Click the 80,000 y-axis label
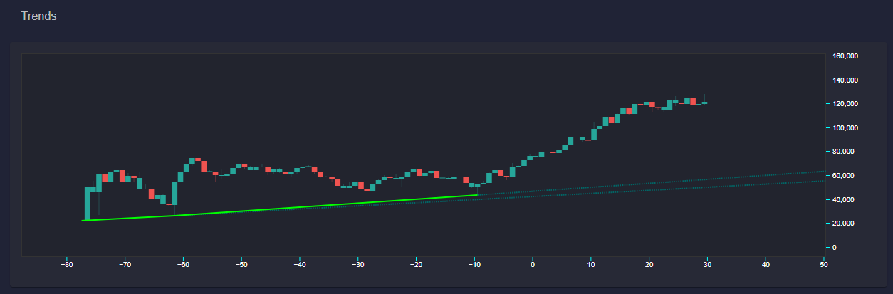 coord(845,152)
